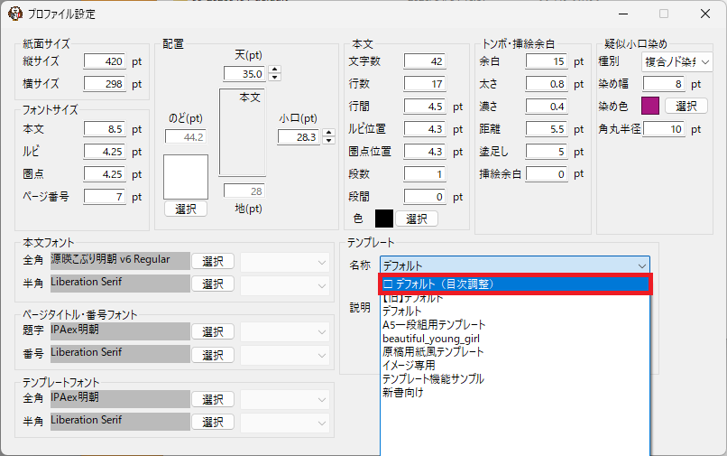The width and height of the screenshot is (727, 456).
Task: Click the 距離 input field
Action: (547, 128)
